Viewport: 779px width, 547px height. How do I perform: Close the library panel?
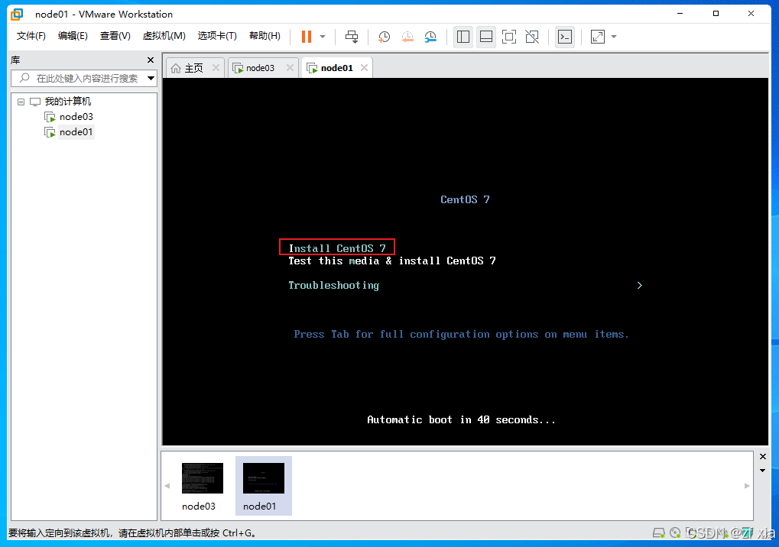[x=151, y=60]
